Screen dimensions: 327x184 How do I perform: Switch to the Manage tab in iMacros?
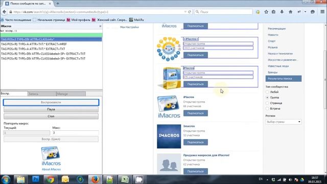[x=71, y=94]
